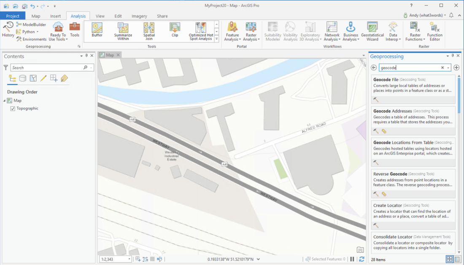Toggle snapping button in status bar
Image resolution: width=464 pixels, height=265 pixels.
tap(138, 259)
